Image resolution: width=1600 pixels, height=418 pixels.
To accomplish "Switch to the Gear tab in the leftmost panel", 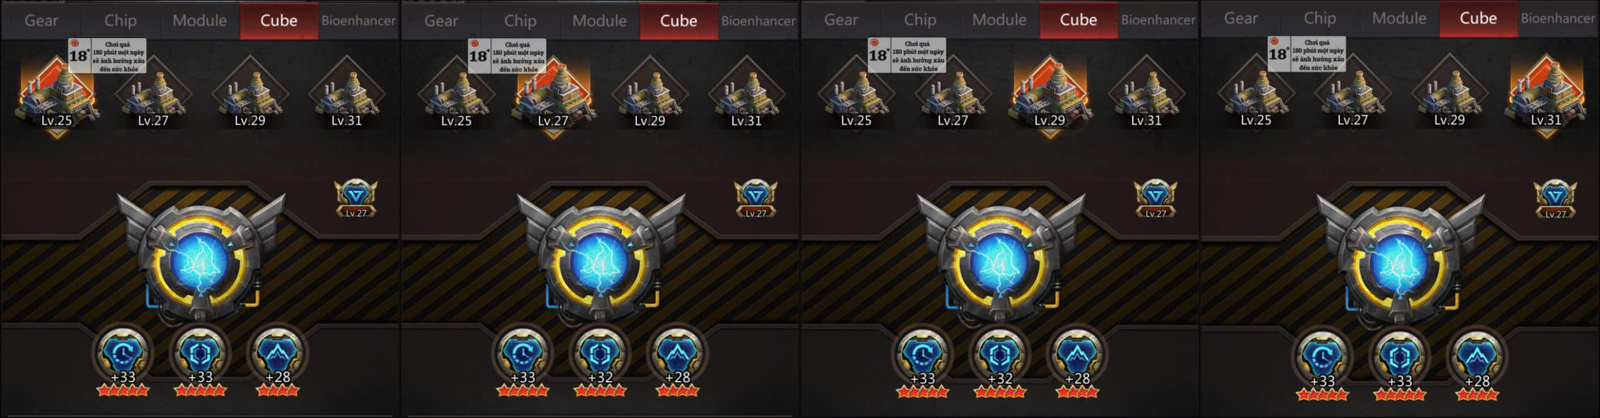I will coord(41,21).
